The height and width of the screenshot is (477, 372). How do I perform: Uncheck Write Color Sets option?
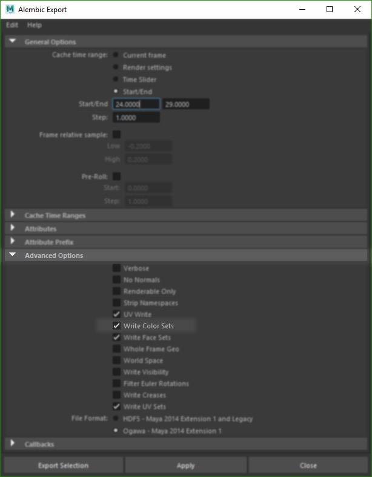116,326
